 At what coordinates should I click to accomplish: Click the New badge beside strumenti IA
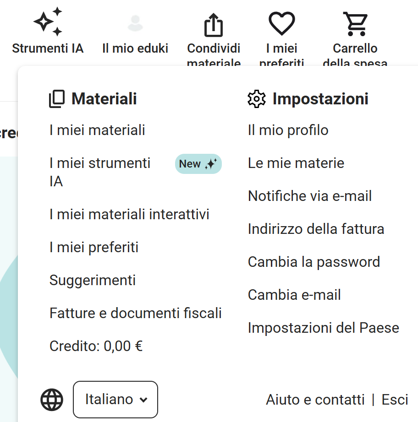(x=198, y=164)
